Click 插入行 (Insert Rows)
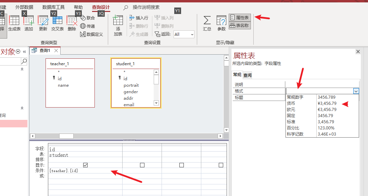This screenshot has height=196, width=368. 139,18
